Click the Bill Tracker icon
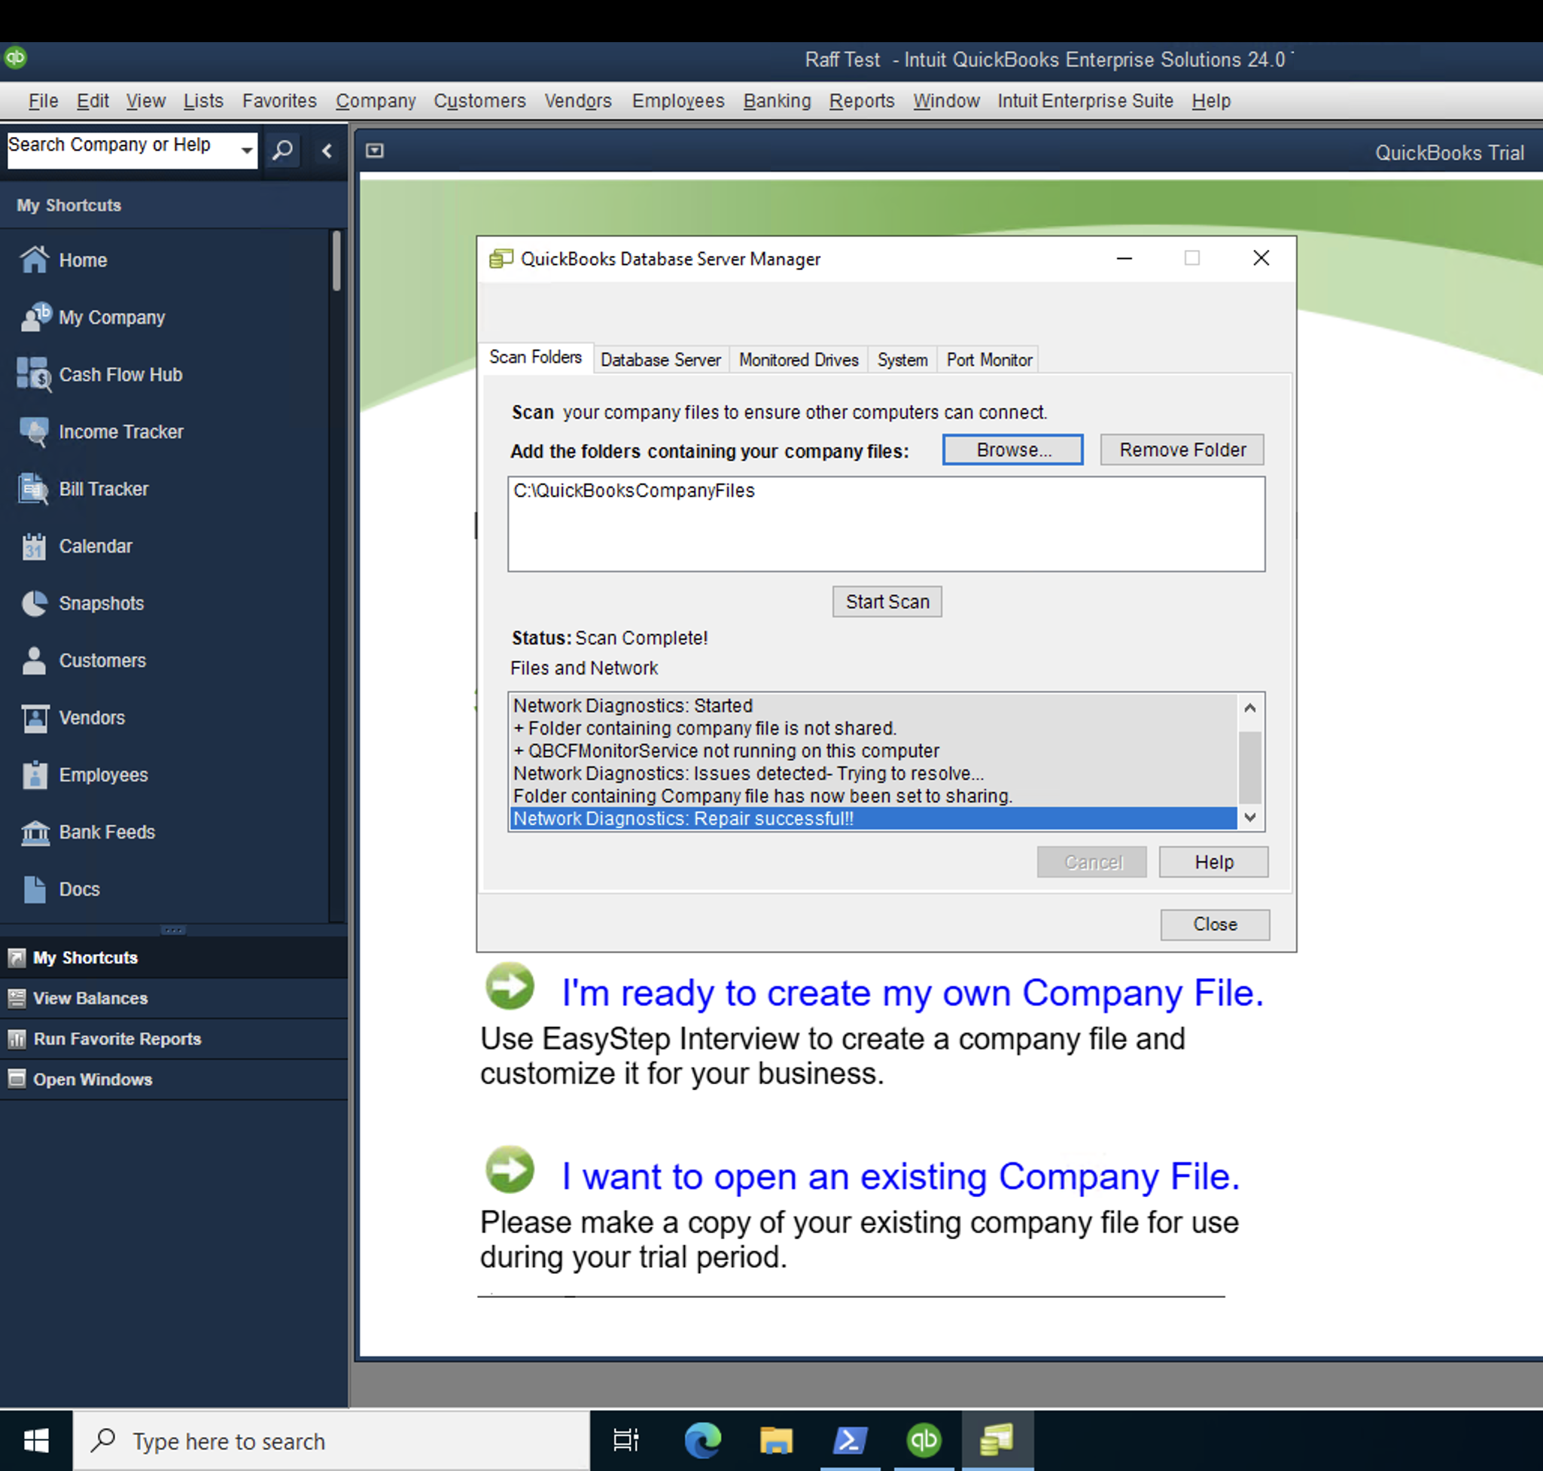This screenshot has width=1543, height=1471. coord(34,489)
